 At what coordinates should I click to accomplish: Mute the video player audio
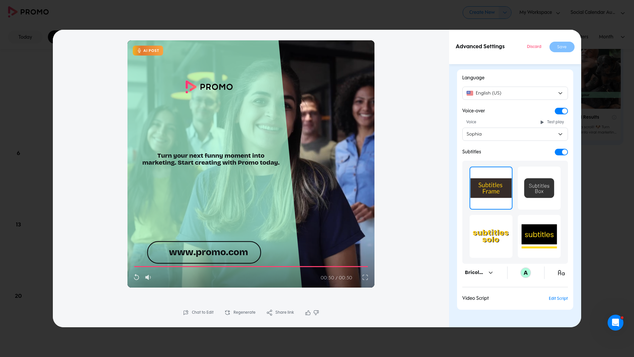tap(148, 277)
